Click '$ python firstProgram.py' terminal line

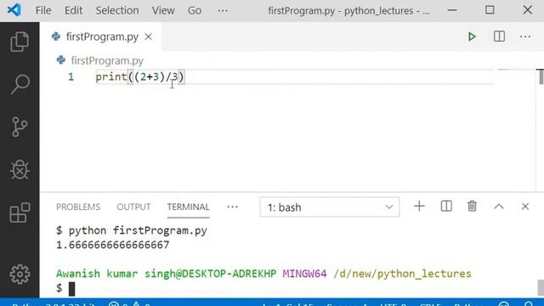pyautogui.click(x=132, y=230)
